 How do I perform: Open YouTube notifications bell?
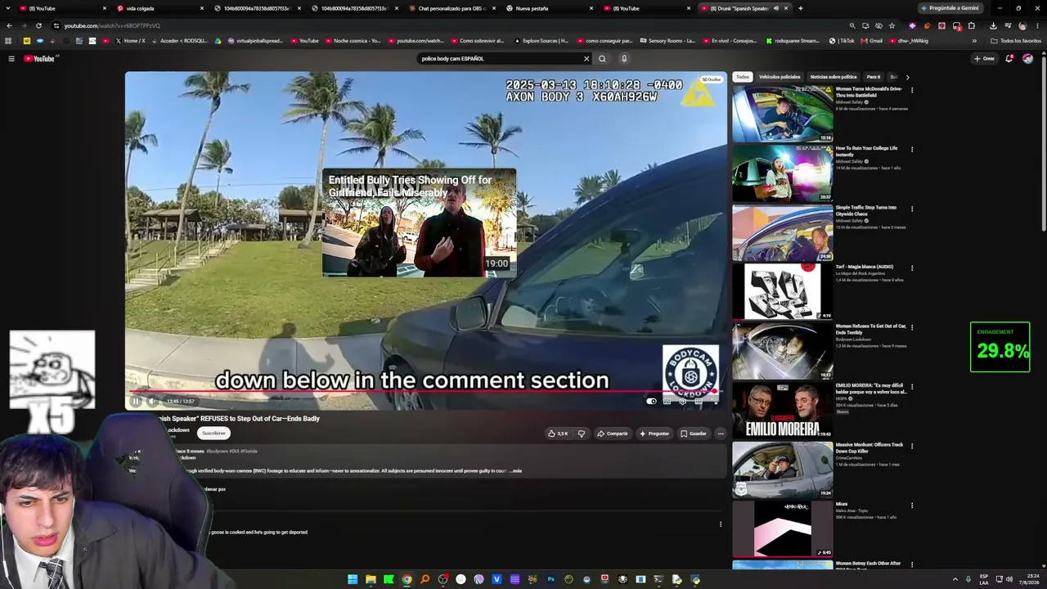(x=1009, y=59)
